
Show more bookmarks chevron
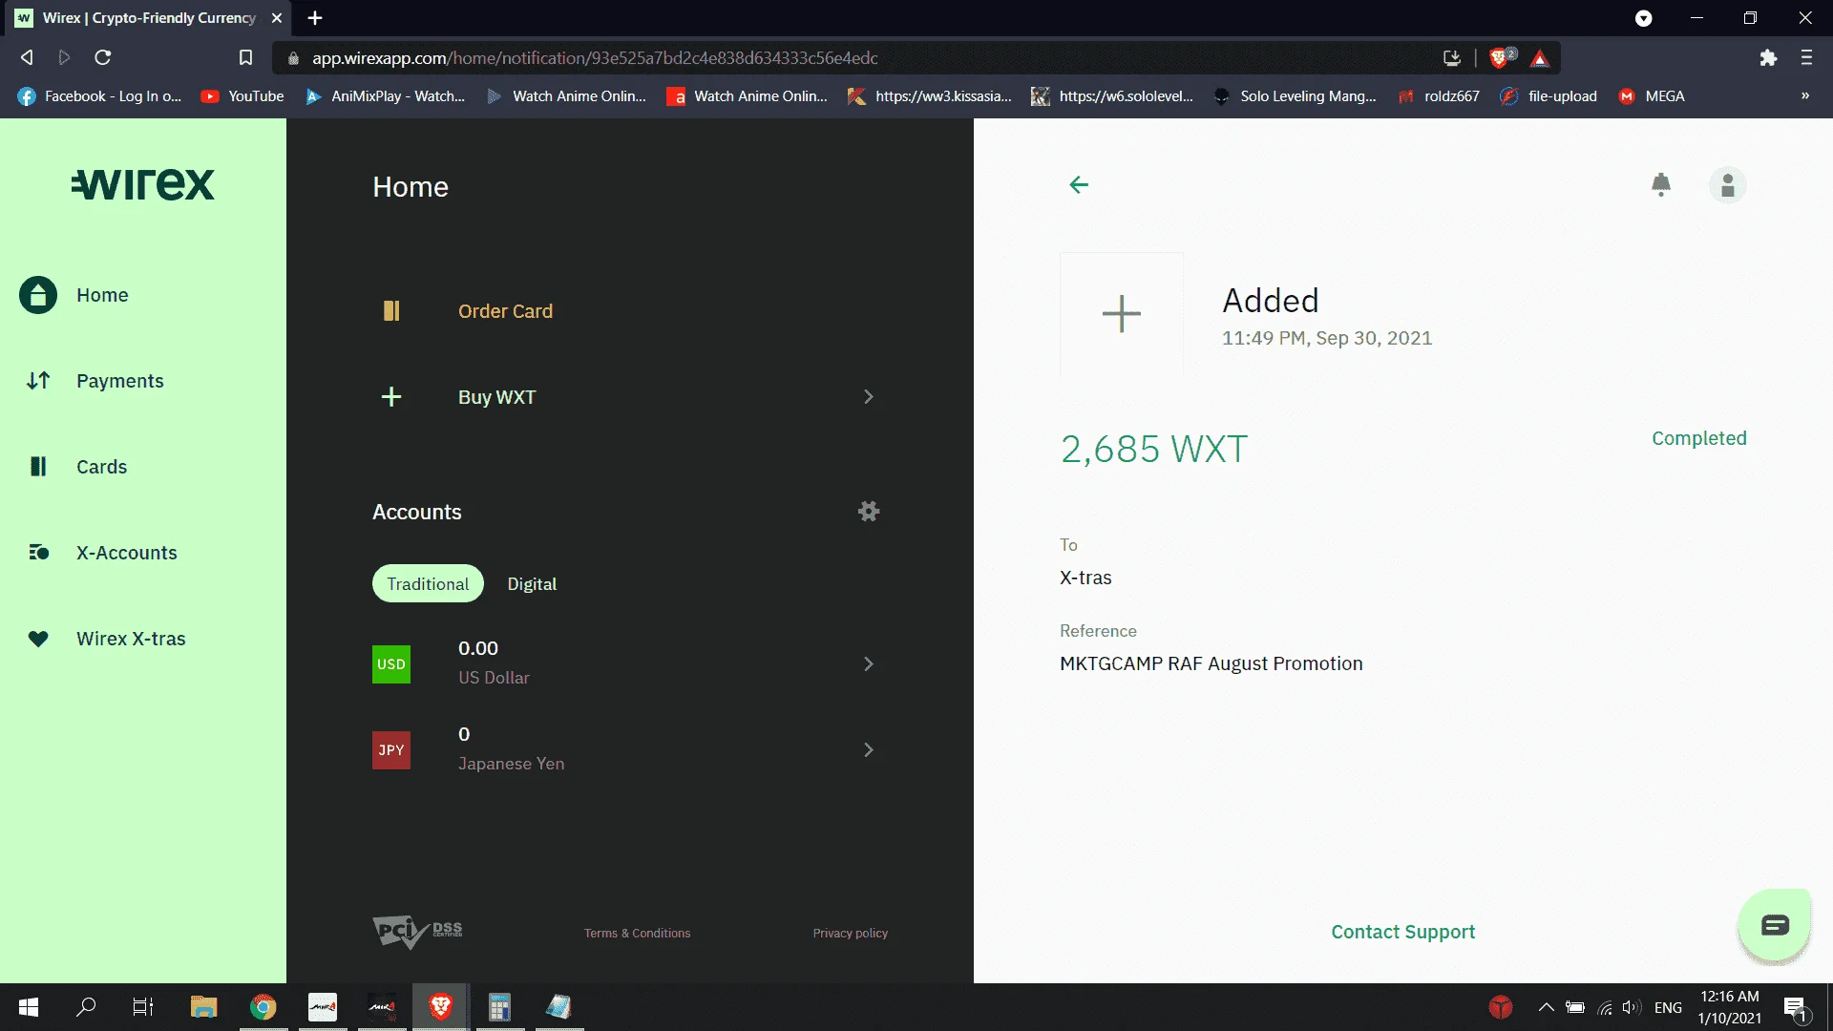tap(1805, 96)
